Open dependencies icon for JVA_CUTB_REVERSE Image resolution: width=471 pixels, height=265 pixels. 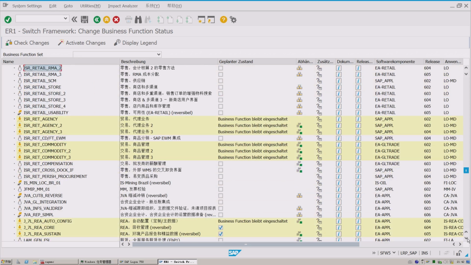300,196
